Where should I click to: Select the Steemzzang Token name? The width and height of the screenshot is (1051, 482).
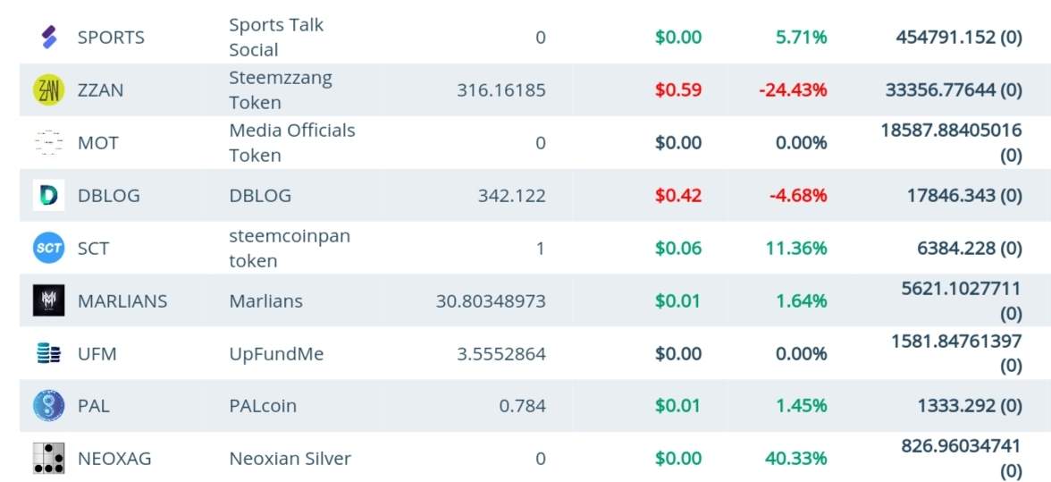click(281, 89)
